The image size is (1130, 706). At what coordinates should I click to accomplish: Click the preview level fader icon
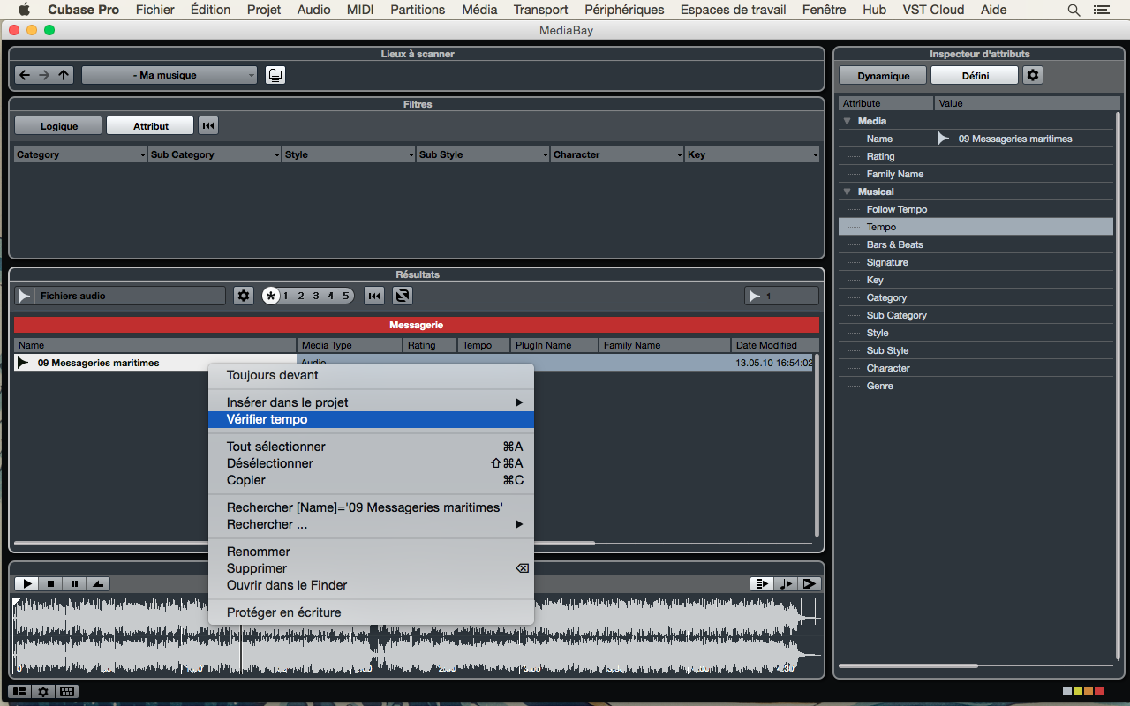click(98, 583)
